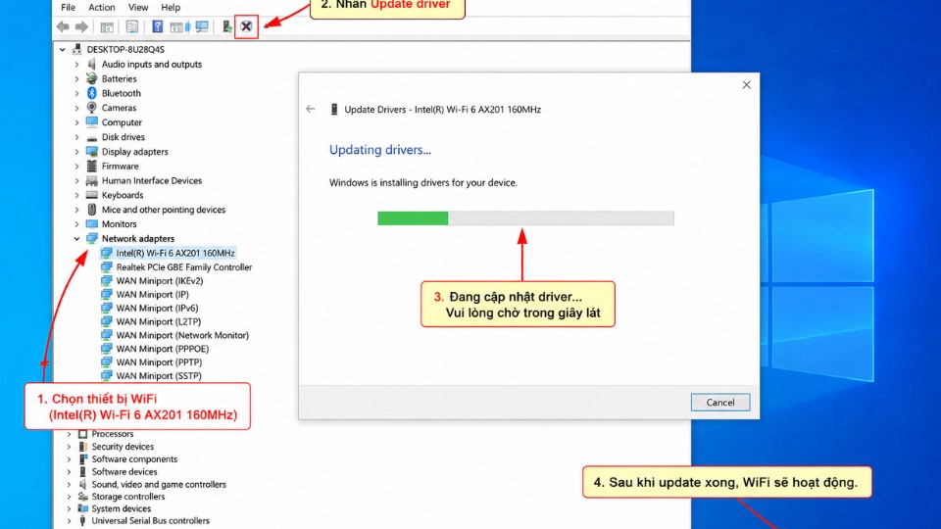
Task: Expand the Human Interface Devices category
Action: (x=76, y=180)
